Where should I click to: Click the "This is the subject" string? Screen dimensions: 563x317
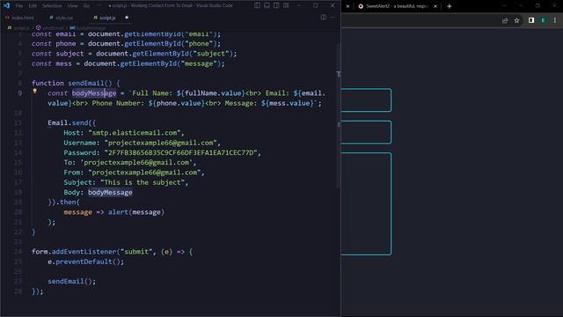point(143,182)
